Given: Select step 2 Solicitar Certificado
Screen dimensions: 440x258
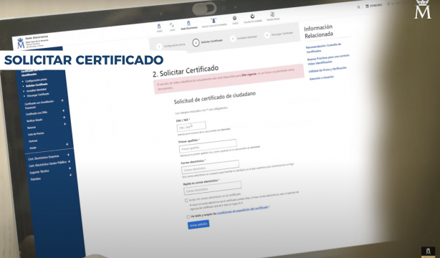Looking at the screenshot, I should [208, 42].
